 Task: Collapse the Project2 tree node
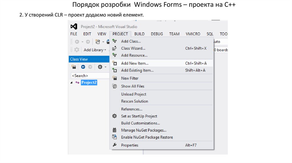[72, 83]
